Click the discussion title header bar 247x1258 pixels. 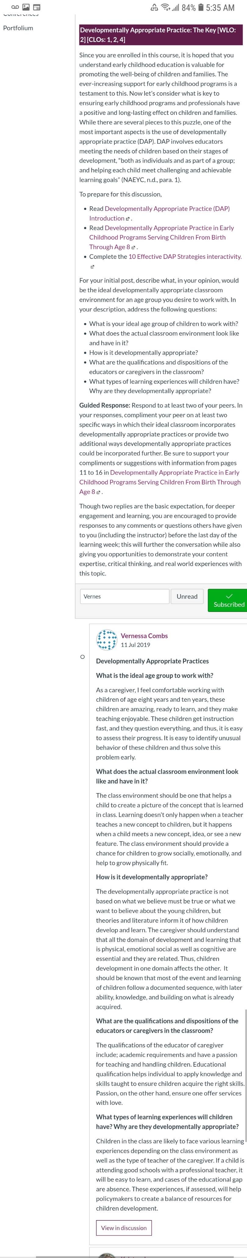161,35
